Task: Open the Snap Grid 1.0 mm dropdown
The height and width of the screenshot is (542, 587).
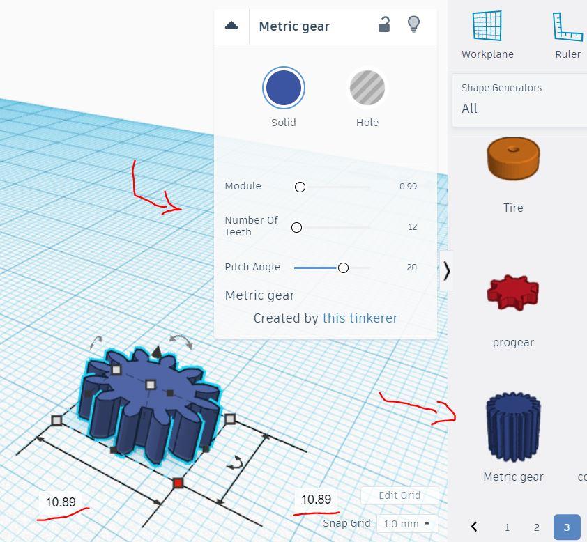Action: (407, 524)
